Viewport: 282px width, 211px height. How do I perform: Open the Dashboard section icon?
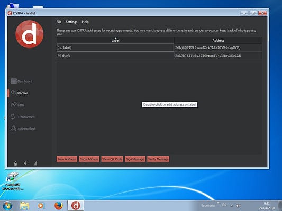pos(14,81)
